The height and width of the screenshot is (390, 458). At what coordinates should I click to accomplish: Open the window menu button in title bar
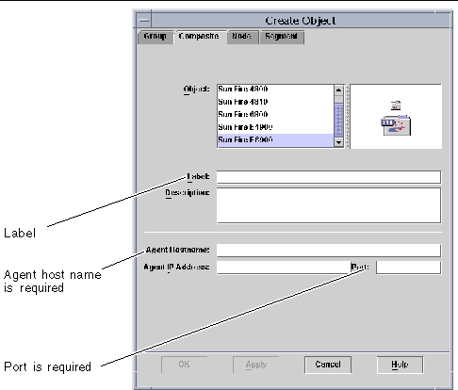[144, 21]
